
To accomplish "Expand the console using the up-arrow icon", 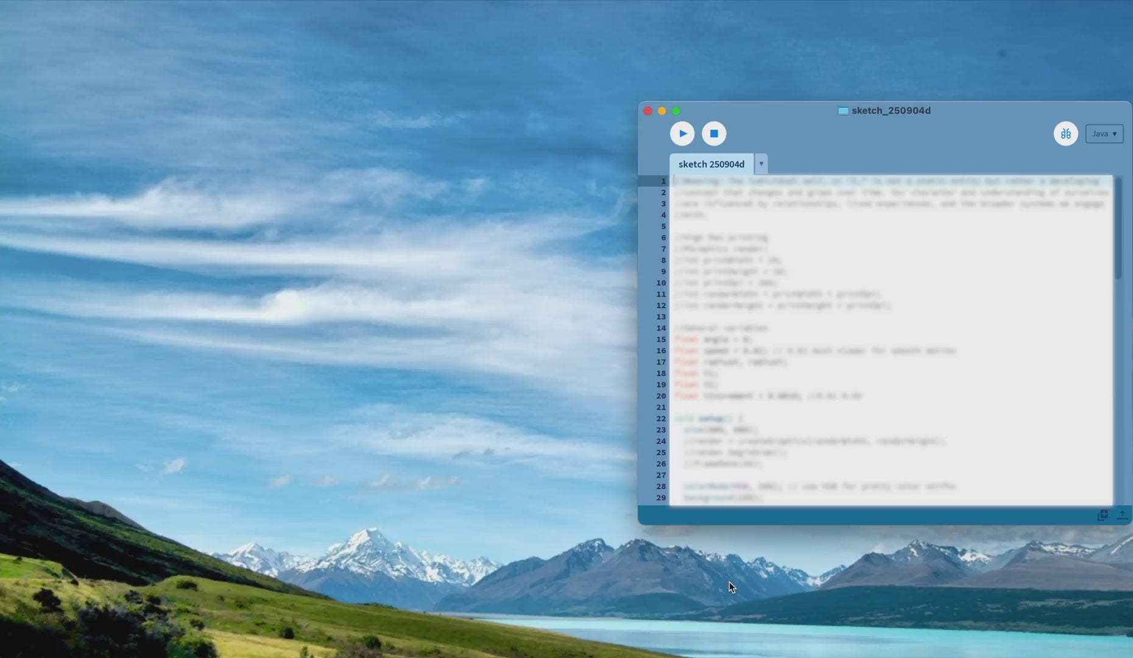I will pos(1122,515).
